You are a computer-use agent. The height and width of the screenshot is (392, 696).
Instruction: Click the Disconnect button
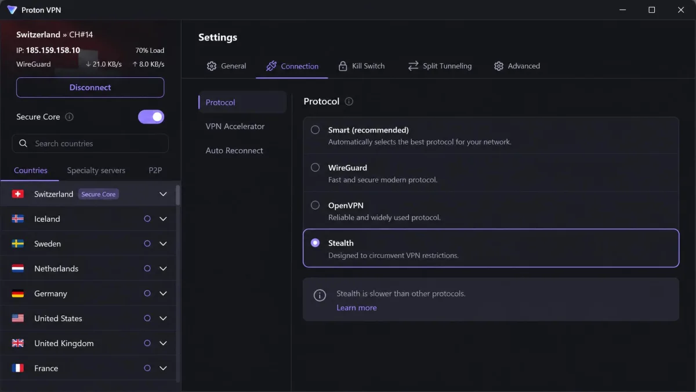(x=90, y=87)
